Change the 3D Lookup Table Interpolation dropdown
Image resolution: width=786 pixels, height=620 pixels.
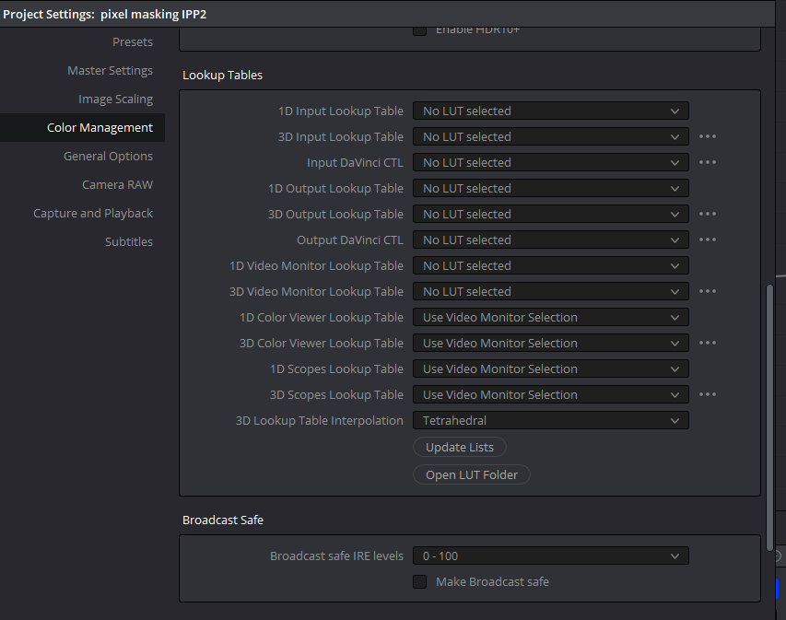click(550, 420)
